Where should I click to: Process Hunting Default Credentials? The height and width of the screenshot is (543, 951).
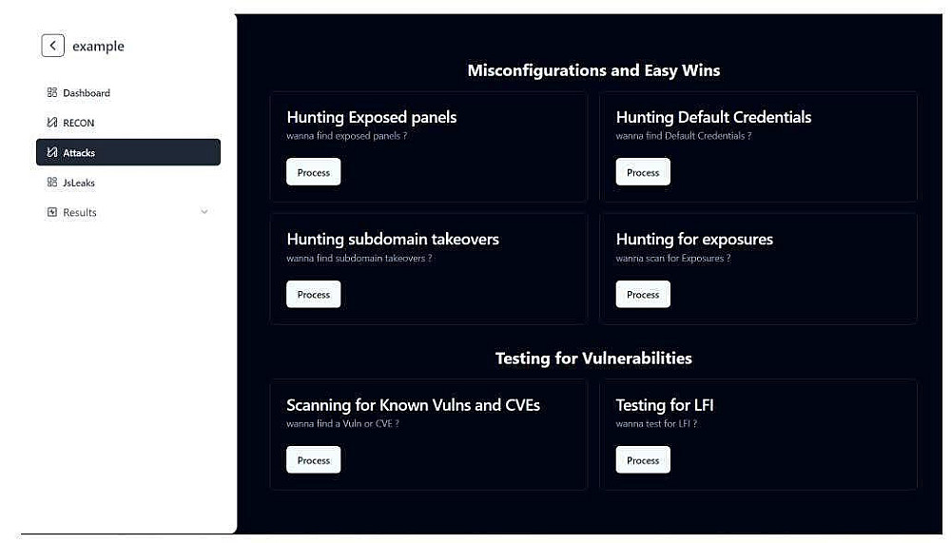coord(643,172)
